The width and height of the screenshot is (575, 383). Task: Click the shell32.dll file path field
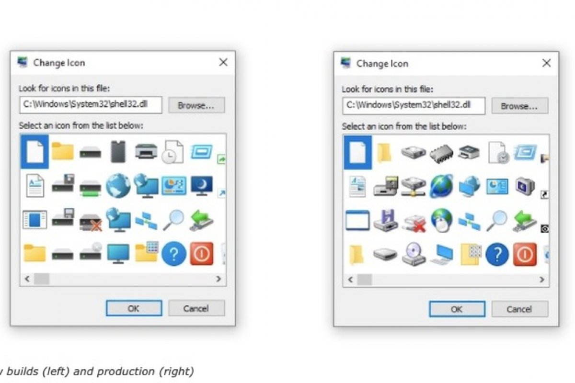pos(91,105)
